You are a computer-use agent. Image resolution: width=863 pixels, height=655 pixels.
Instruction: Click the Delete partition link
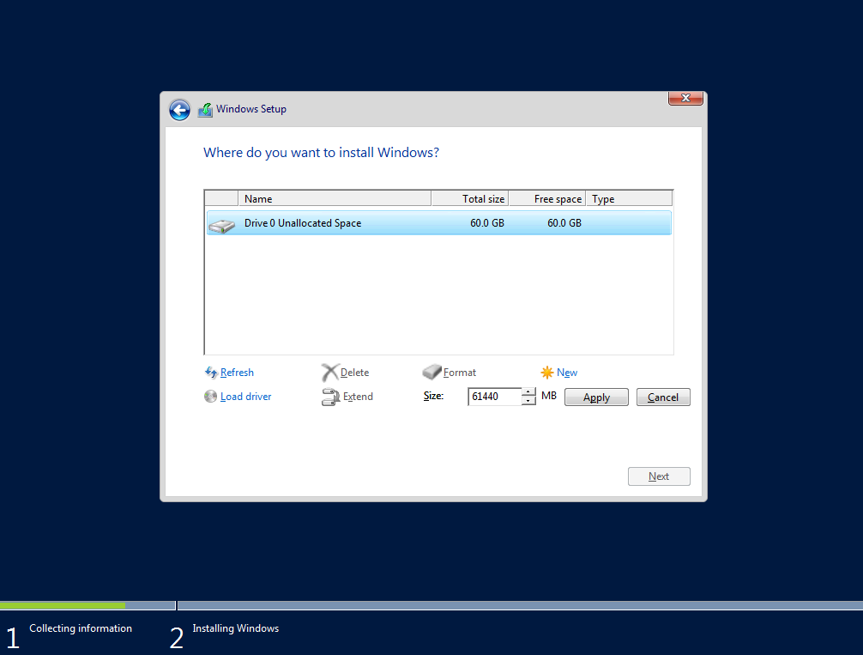(354, 373)
